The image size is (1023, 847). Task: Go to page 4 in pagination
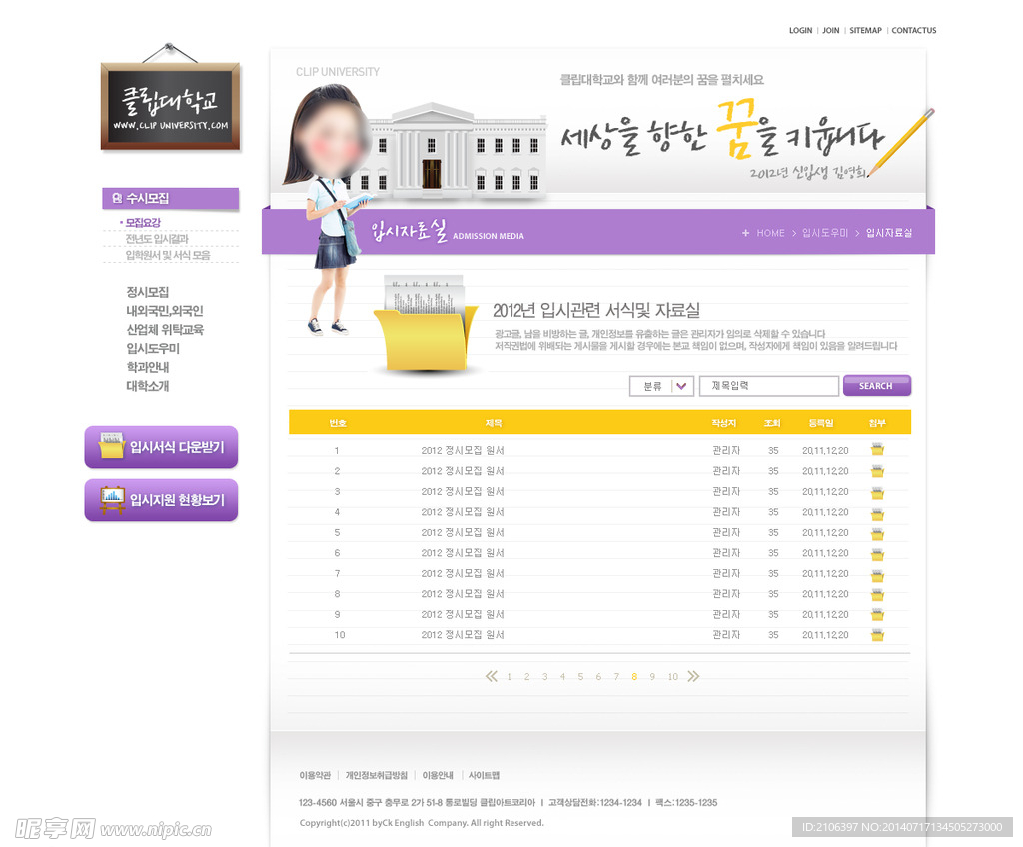click(562, 677)
